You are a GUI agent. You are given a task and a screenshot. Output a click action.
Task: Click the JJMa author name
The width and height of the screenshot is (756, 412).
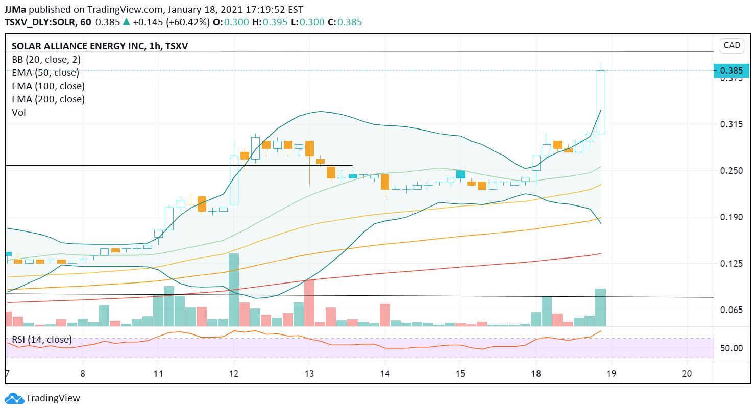[x=16, y=9]
